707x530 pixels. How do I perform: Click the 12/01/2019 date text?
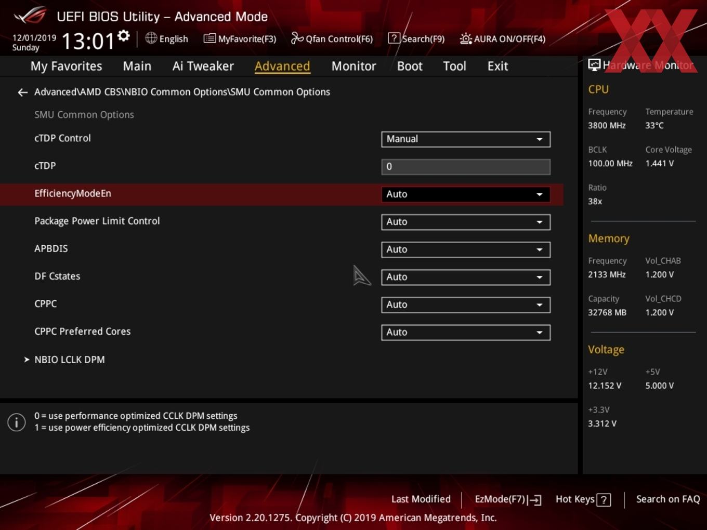click(x=34, y=38)
